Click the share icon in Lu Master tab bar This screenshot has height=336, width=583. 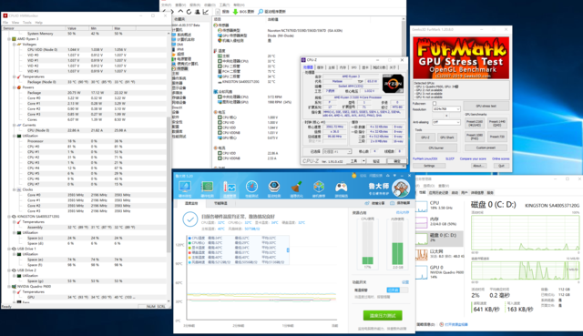tap(367, 203)
